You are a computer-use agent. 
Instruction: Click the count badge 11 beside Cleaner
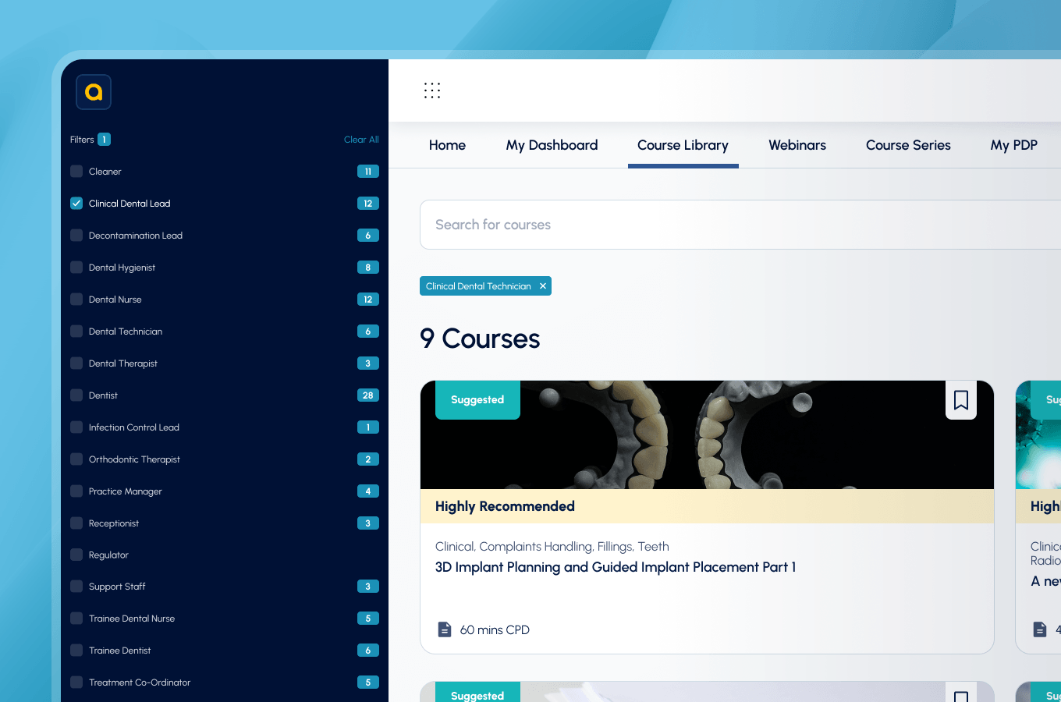[368, 172]
